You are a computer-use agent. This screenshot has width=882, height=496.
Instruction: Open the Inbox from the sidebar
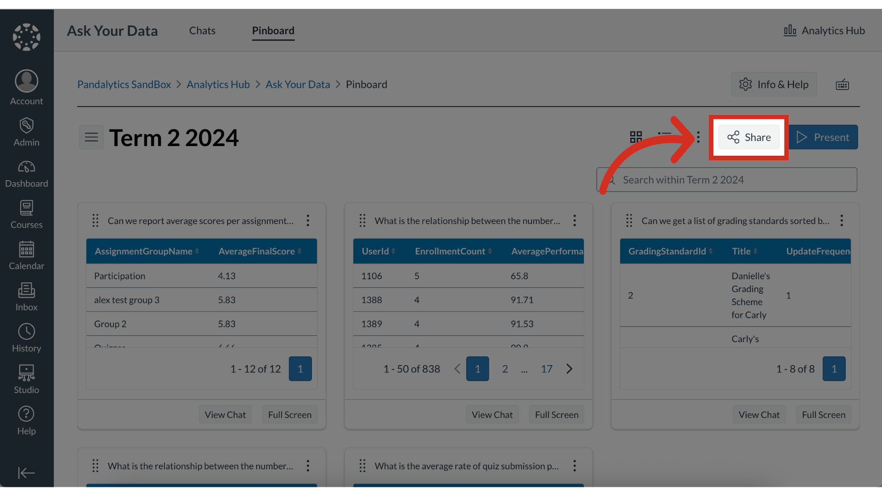click(26, 291)
